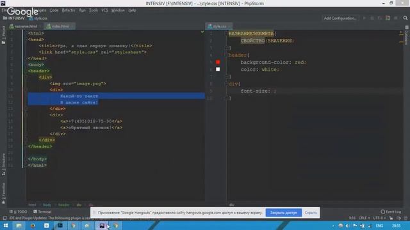Click the Закрыть доступ button

[x=283, y=213]
